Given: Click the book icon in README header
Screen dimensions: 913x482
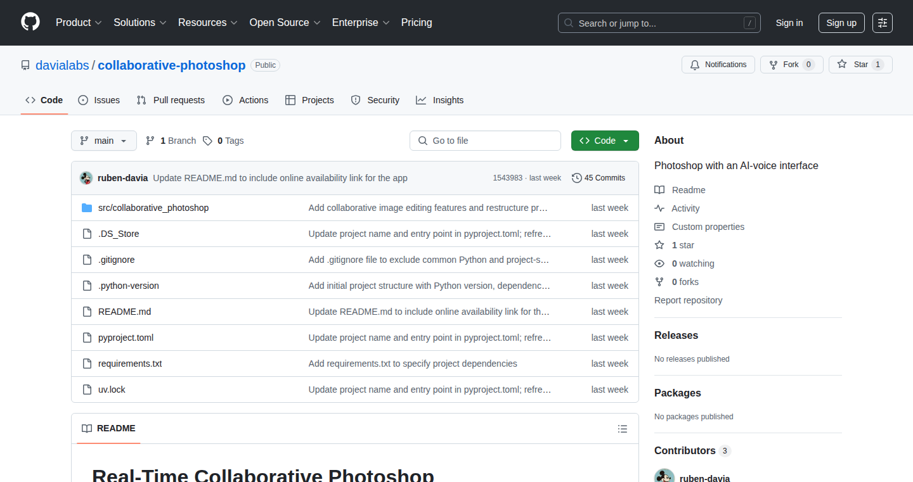Looking at the screenshot, I should [87, 428].
